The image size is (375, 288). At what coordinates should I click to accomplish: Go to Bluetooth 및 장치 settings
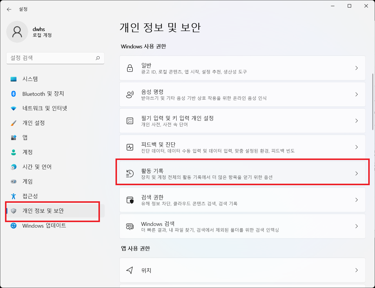coord(55,94)
